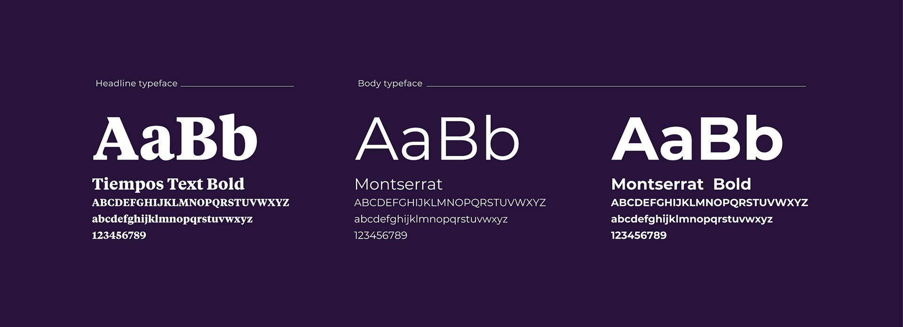Select the bold Montserrat 'AaBb' specimen
Image resolution: width=903 pixels, height=327 pixels.
[x=697, y=138]
